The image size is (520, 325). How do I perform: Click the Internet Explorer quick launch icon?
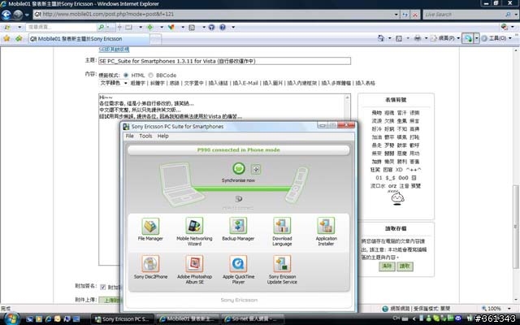point(48,319)
